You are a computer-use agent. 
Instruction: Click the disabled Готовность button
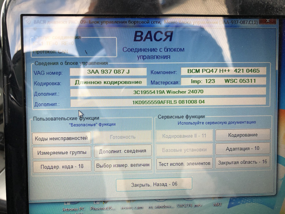(123, 137)
